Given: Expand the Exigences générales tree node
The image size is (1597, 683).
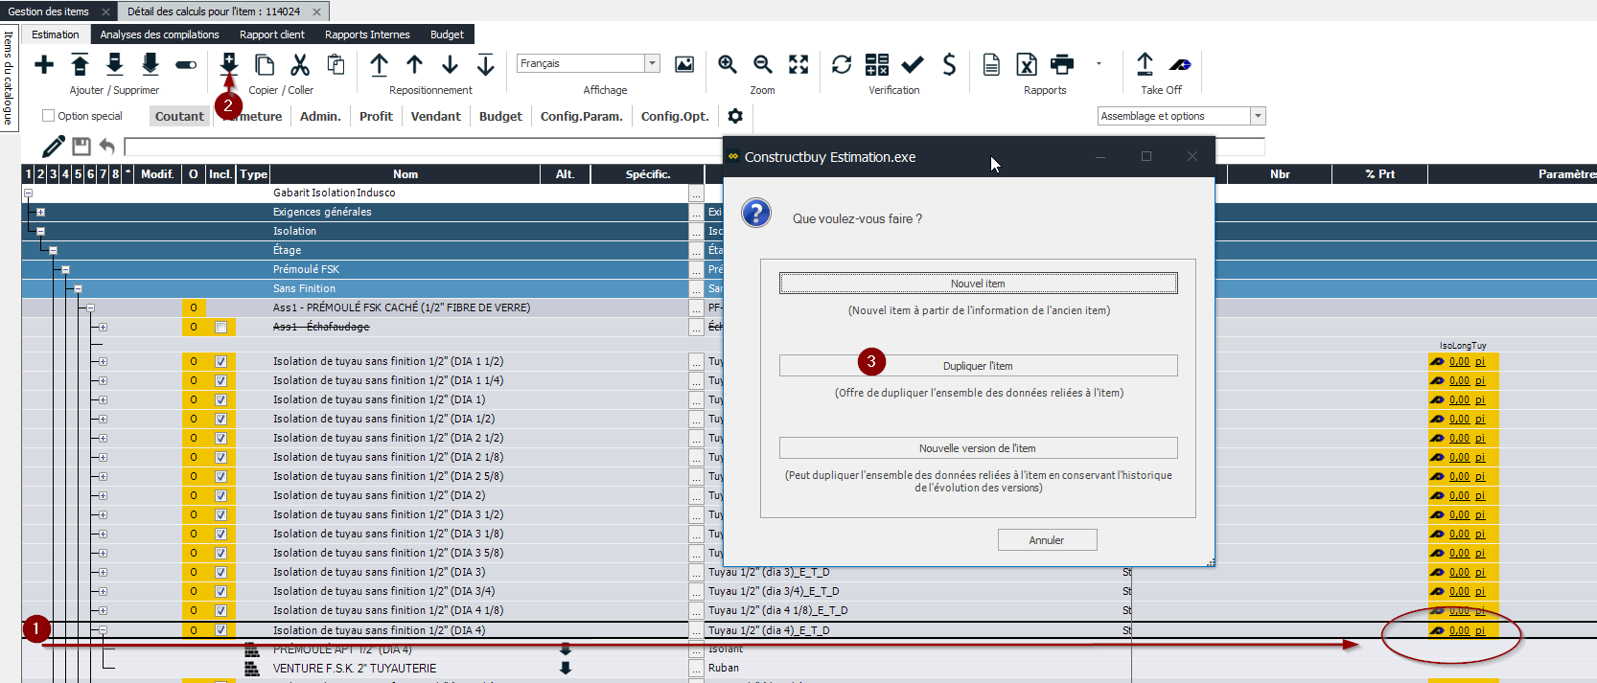Looking at the screenshot, I should 40,212.
